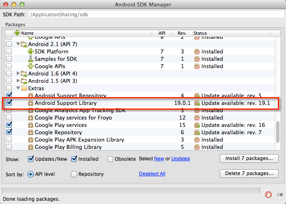The height and width of the screenshot is (204, 286).
Task: Toggle the Updates/New filter checkbox
Action: [x=31, y=159]
